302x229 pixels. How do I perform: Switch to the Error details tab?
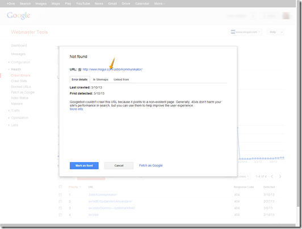tap(79, 79)
